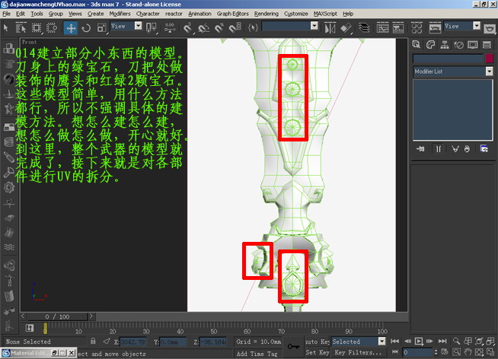This screenshot has width=498, height=359.
Task: Click the object color swatch
Action: tap(488, 59)
